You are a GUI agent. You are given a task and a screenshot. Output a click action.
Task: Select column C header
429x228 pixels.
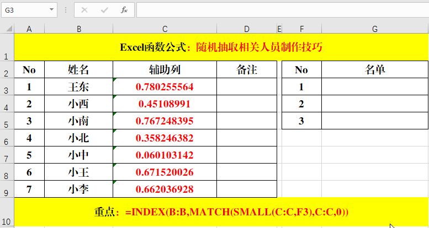pyautogui.click(x=165, y=29)
